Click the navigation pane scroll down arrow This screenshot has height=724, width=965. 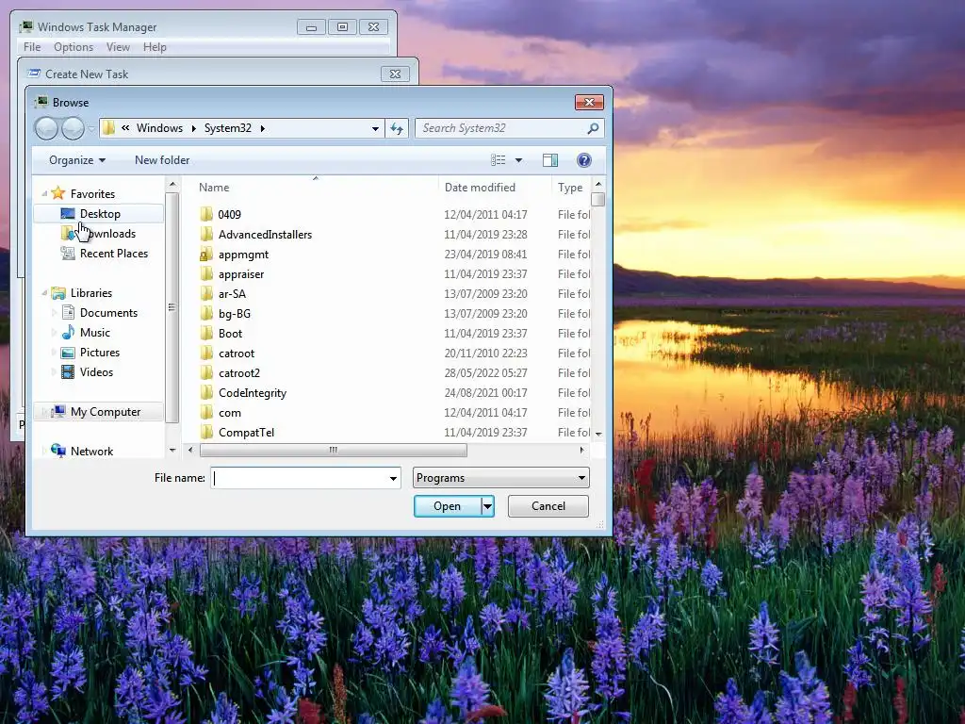pyautogui.click(x=172, y=450)
